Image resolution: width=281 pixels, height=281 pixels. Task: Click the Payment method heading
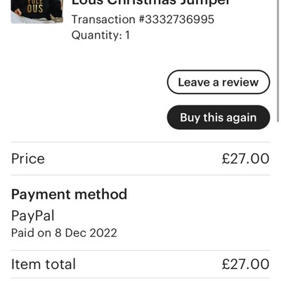click(69, 195)
